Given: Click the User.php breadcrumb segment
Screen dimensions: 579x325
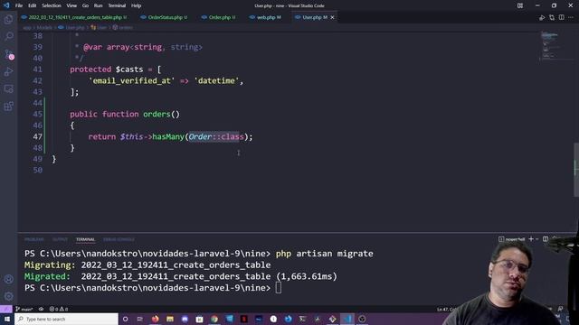Looking at the screenshot, I should [x=71, y=28].
